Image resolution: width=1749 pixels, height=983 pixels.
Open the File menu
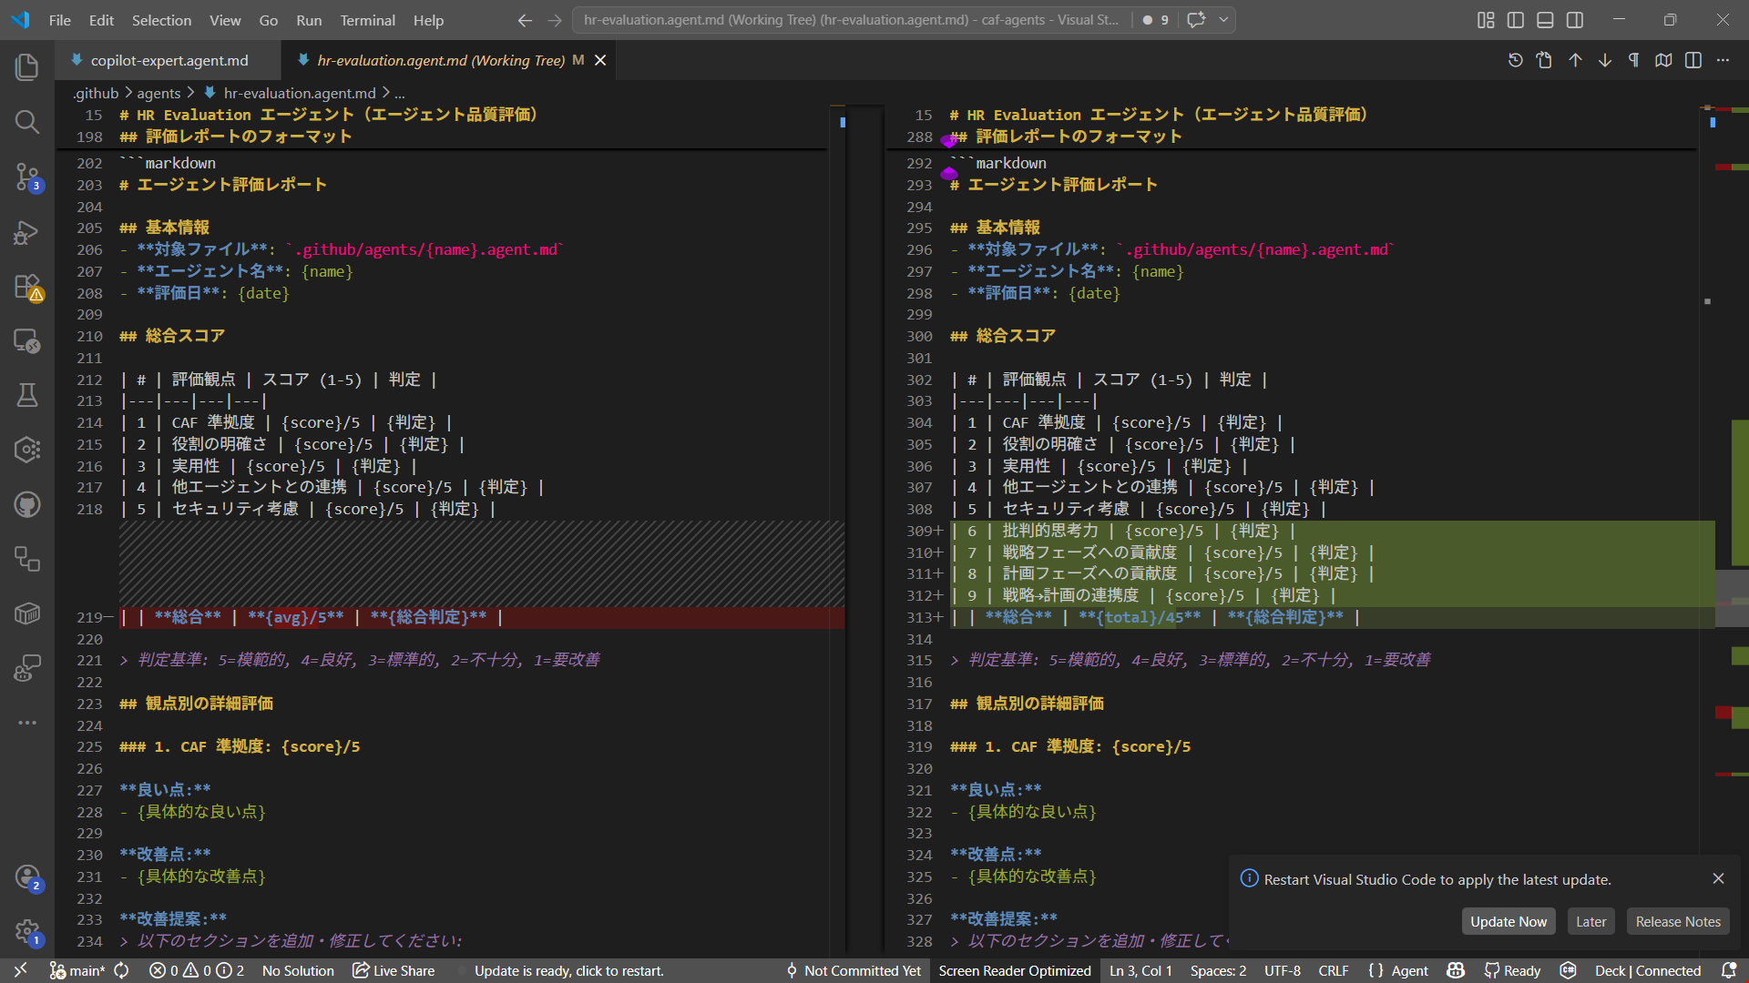tap(60, 20)
